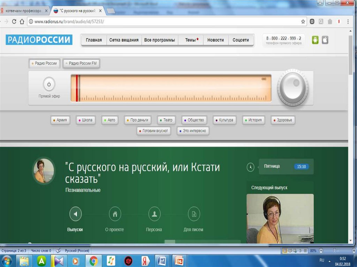
Task: Click the Радио России logo
Action: (x=39, y=40)
